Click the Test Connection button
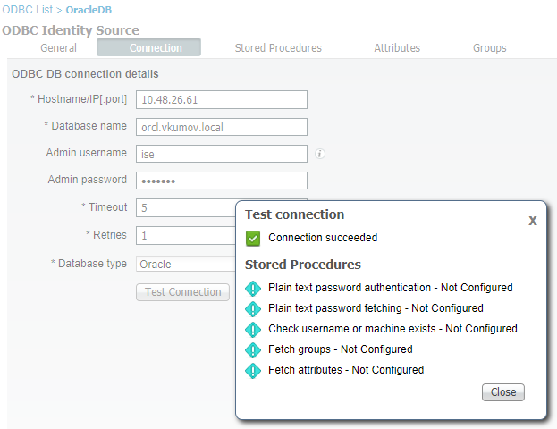This screenshot has height=429, width=557. tap(183, 292)
